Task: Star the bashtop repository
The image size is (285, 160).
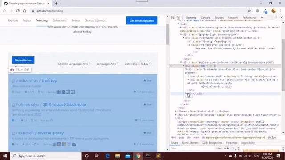Action: [147, 80]
